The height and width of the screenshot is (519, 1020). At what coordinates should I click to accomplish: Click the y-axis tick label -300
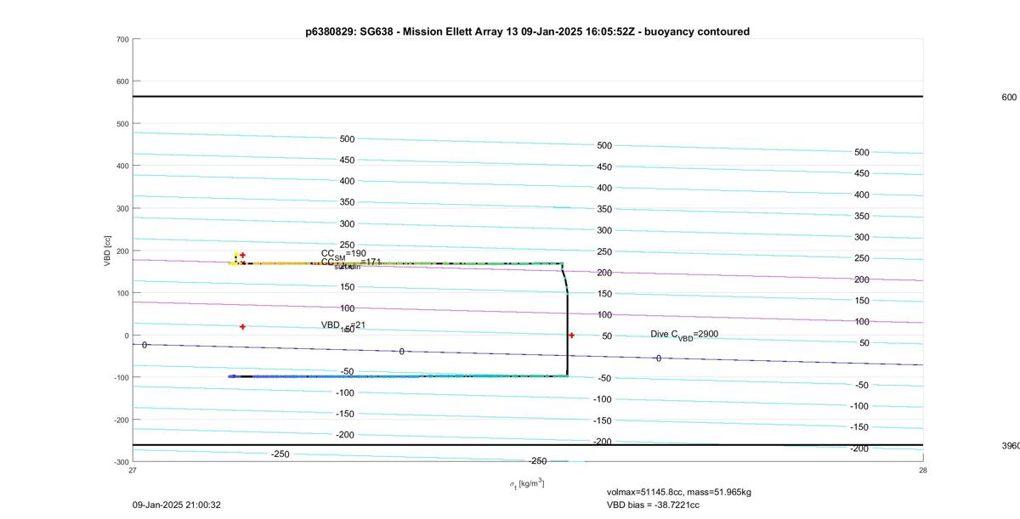click(121, 462)
